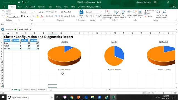Apply italic formatting
The height and width of the screenshot is (100, 178).
tap(24, 16)
